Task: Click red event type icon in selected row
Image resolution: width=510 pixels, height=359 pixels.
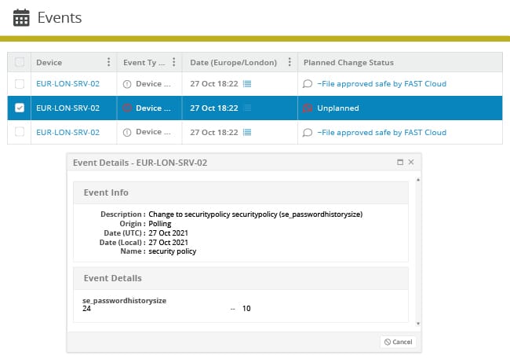Action: coord(127,108)
